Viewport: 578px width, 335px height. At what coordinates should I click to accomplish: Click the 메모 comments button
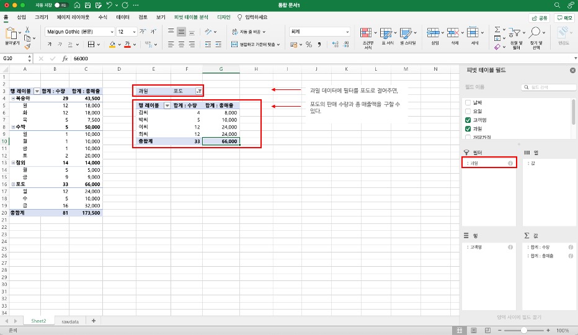tap(564, 18)
